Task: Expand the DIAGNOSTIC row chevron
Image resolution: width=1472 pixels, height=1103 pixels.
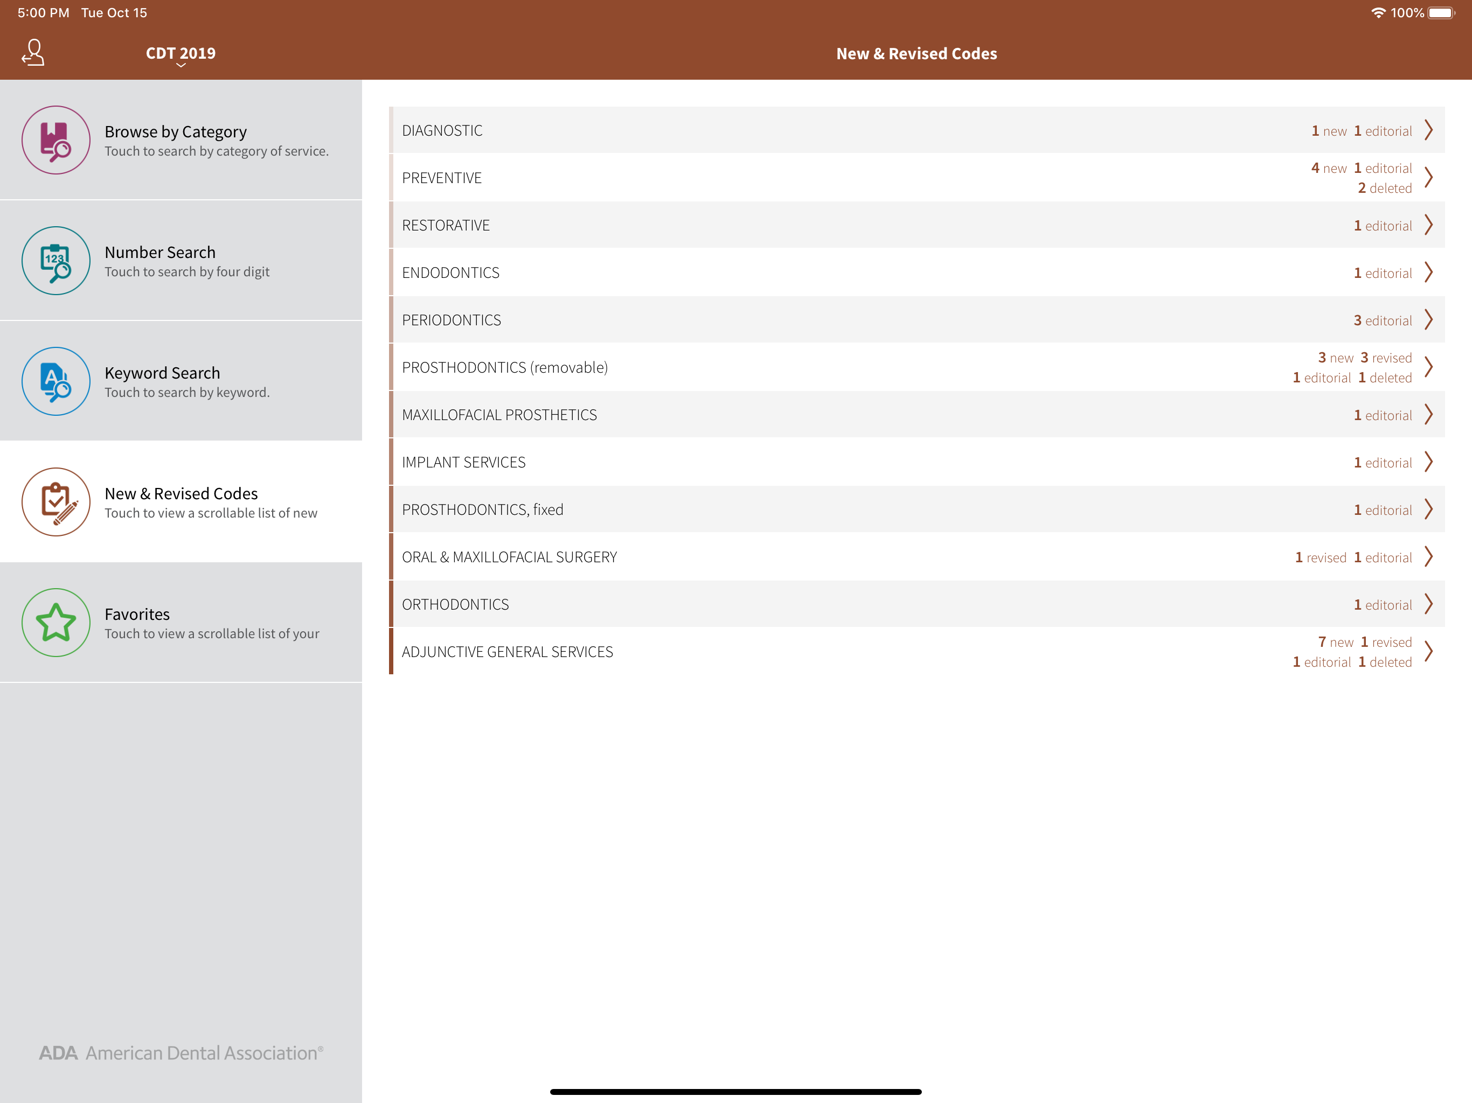Action: click(x=1429, y=130)
